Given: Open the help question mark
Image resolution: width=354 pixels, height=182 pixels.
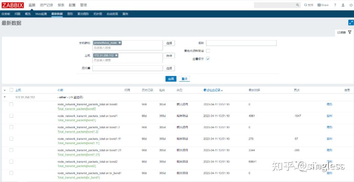Looking at the screenshot, I should (x=335, y=5).
